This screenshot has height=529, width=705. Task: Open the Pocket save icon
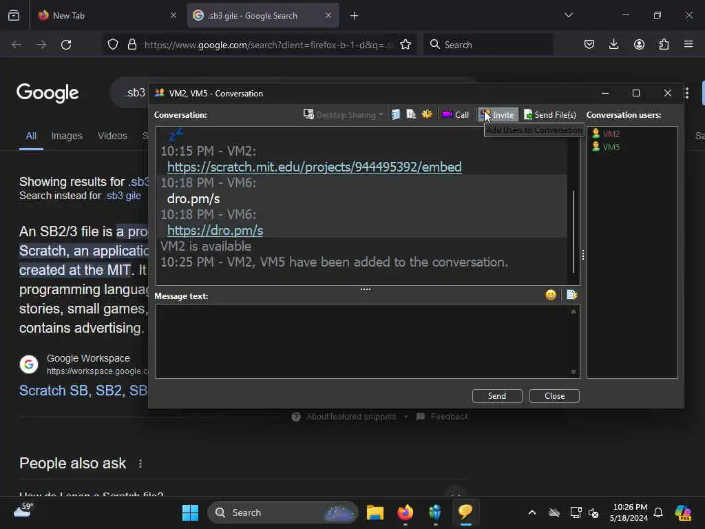[589, 45]
